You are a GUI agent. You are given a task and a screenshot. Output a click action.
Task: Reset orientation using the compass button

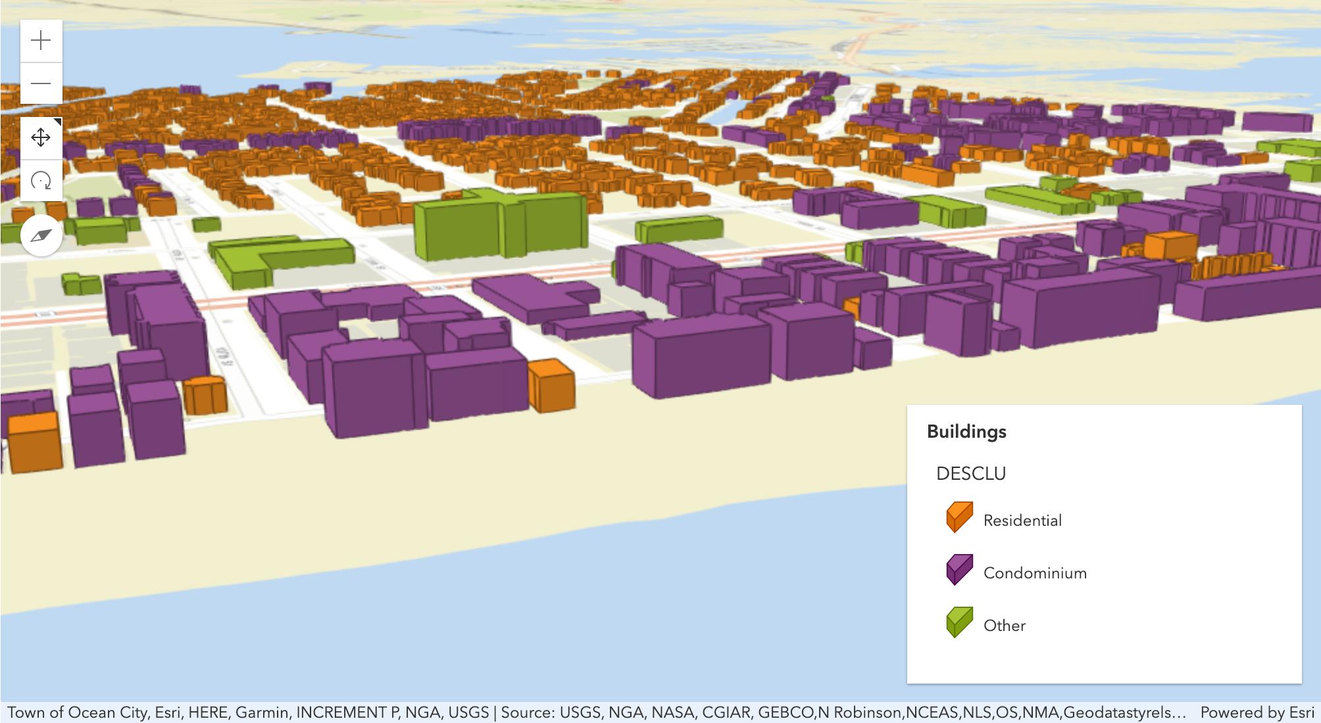coord(41,235)
